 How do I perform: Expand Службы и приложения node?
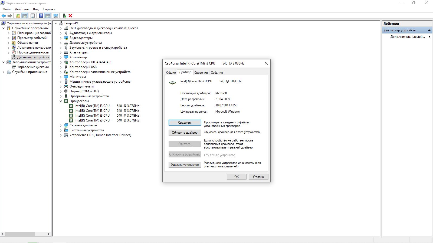tap(3, 72)
